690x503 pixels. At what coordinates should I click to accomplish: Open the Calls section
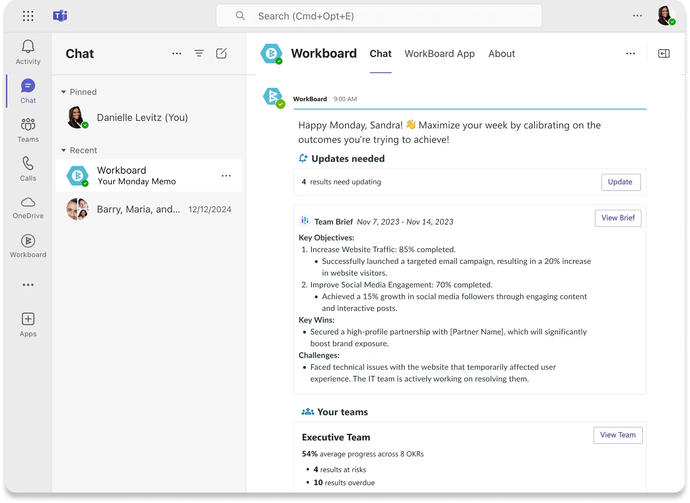click(28, 169)
